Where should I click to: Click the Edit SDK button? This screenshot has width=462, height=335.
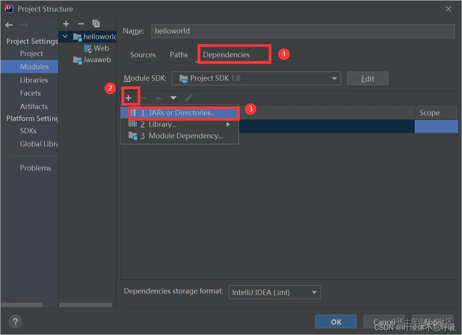(367, 78)
